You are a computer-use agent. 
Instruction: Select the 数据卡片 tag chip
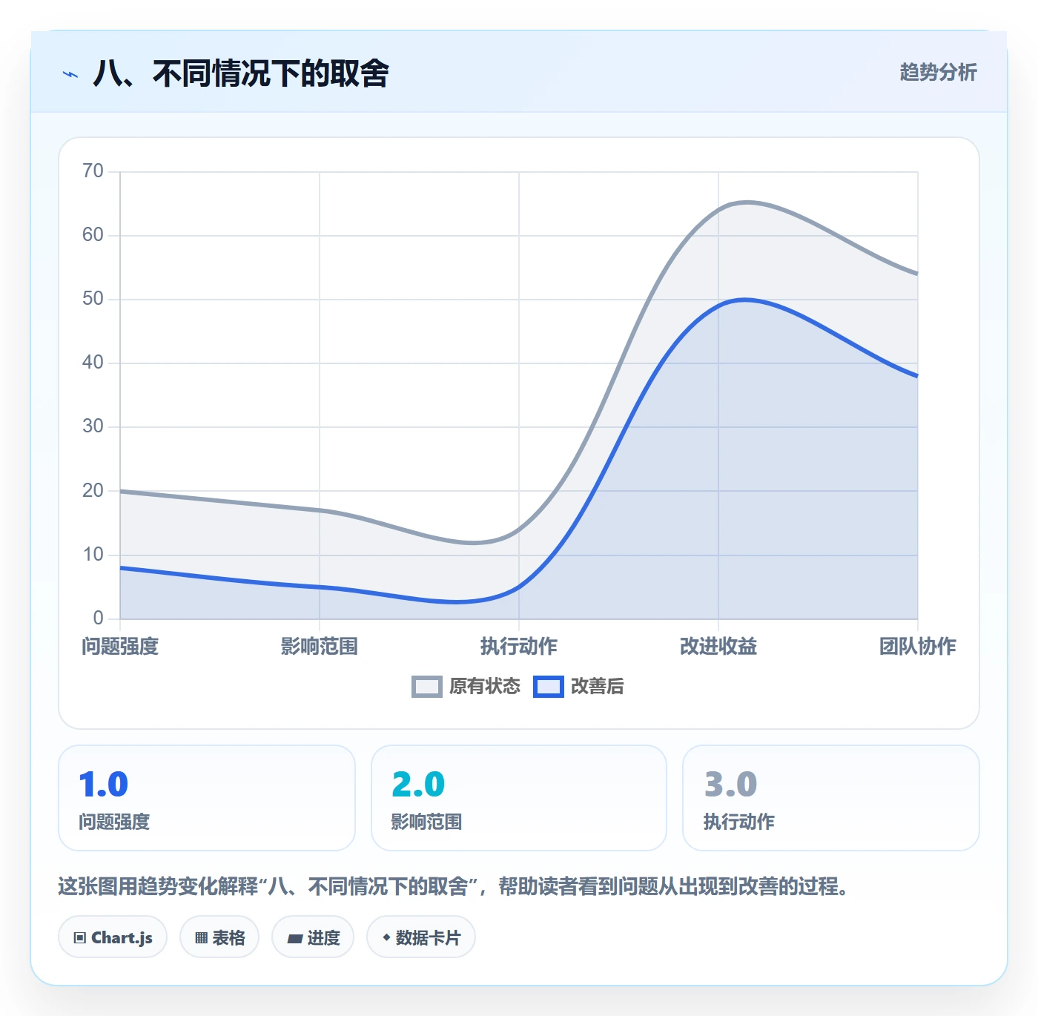pyautogui.click(x=421, y=937)
